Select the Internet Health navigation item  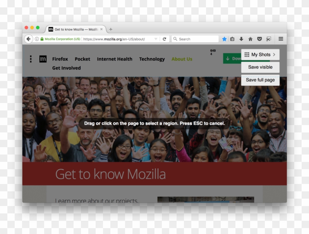(114, 59)
